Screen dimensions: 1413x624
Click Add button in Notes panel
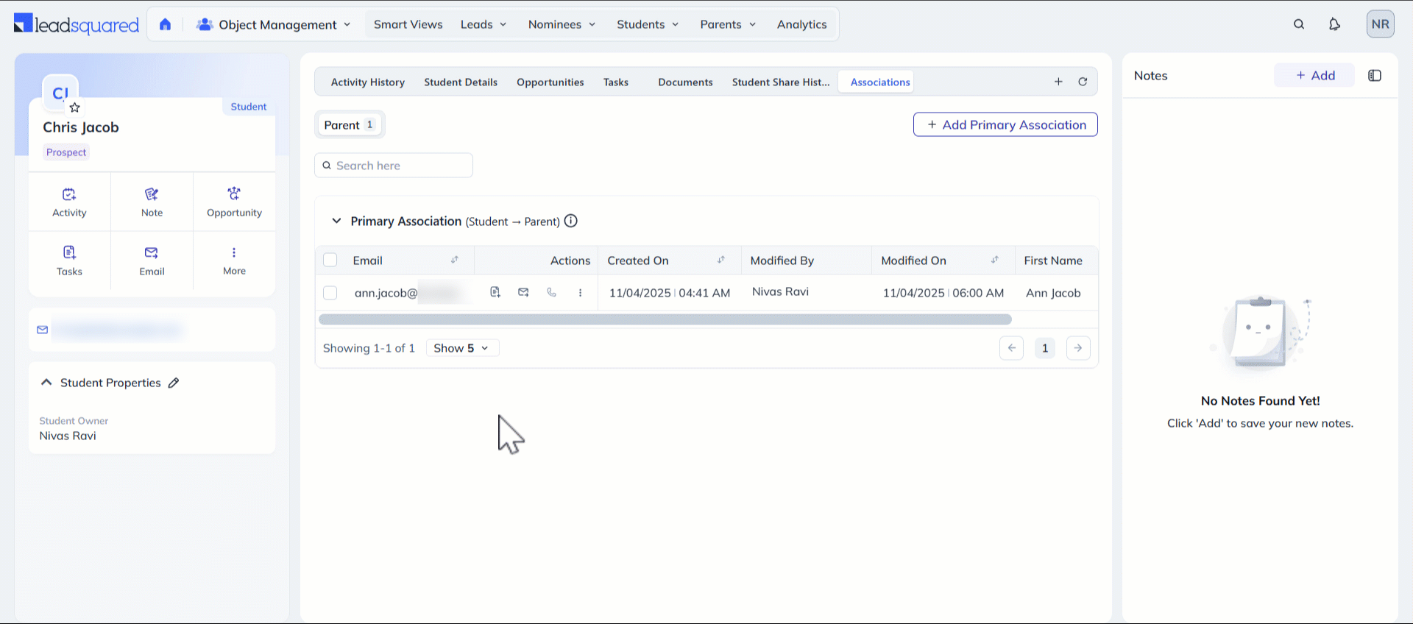pyautogui.click(x=1314, y=75)
